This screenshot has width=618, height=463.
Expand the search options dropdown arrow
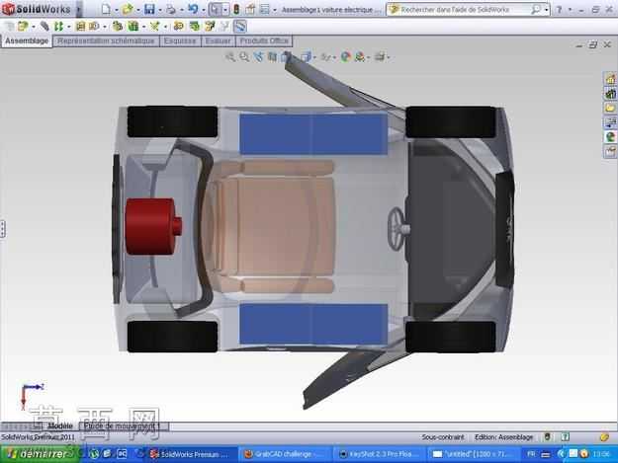(x=546, y=10)
